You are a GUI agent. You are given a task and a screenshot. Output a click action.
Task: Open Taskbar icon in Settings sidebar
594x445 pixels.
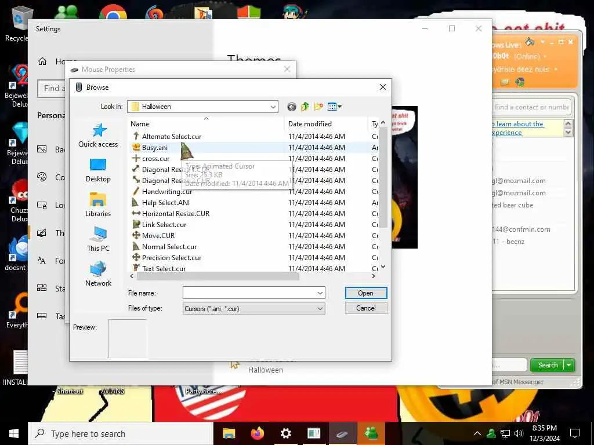(x=42, y=316)
